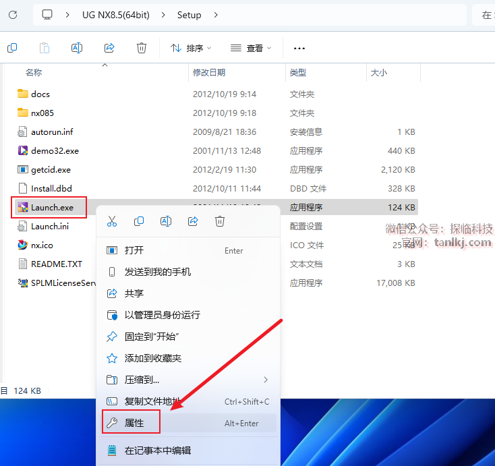Expand the 压缩到... submenu arrow
The height and width of the screenshot is (466, 495).
tap(266, 380)
